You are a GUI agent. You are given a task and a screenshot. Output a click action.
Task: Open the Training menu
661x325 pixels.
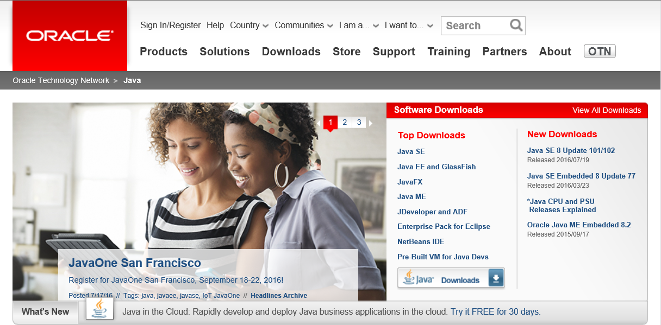coord(449,52)
